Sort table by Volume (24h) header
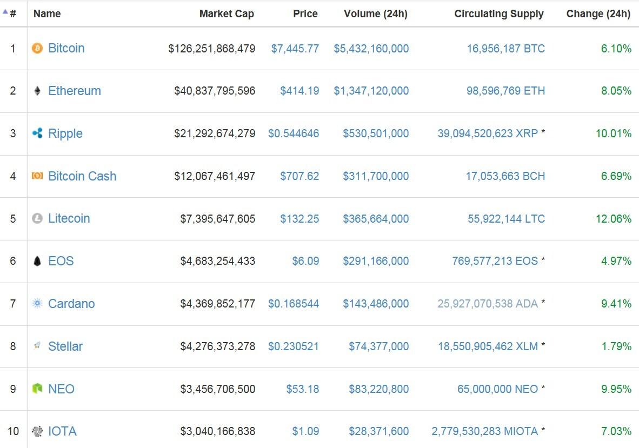The image size is (639, 448). 375,14
